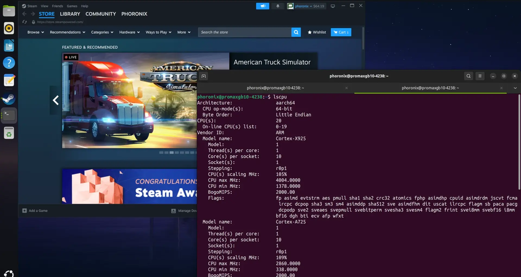Click the terminal search magnifier icon
521x277 pixels.
coord(468,76)
